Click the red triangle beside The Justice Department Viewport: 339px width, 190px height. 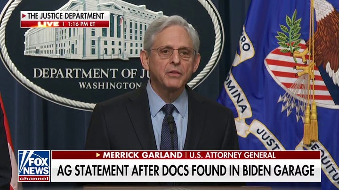coord(24,16)
